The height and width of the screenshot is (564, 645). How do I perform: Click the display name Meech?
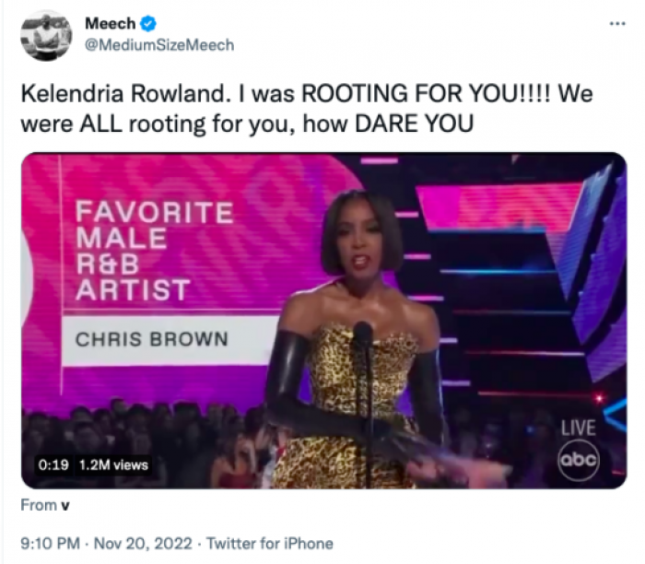pyautogui.click(x=110, y=24)
